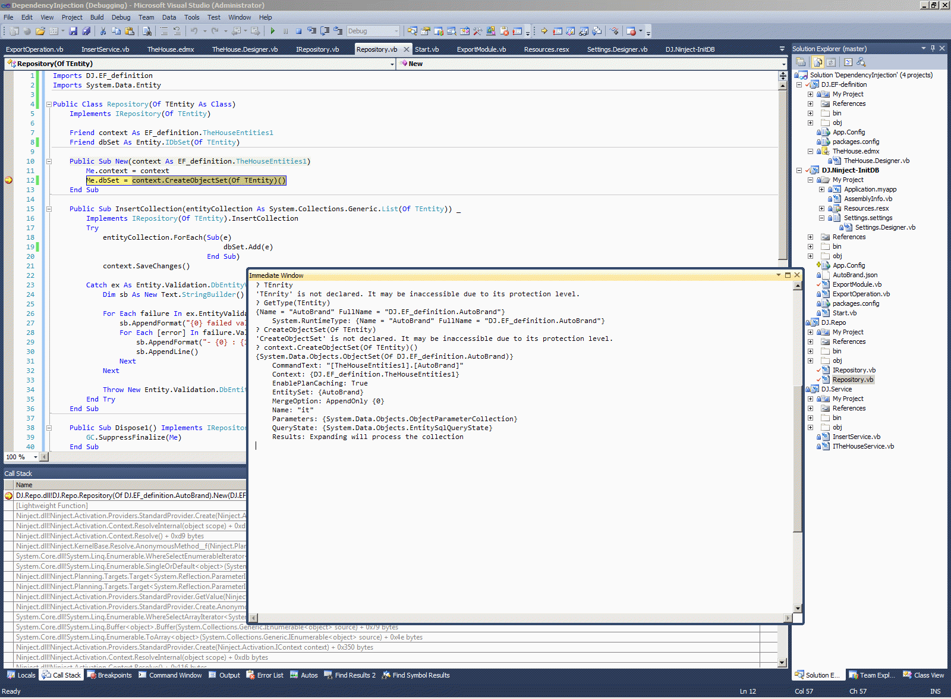Continue debugging with the green Start arrow
The width and height of the screenshot is (951, 699).
click(272, 31)
